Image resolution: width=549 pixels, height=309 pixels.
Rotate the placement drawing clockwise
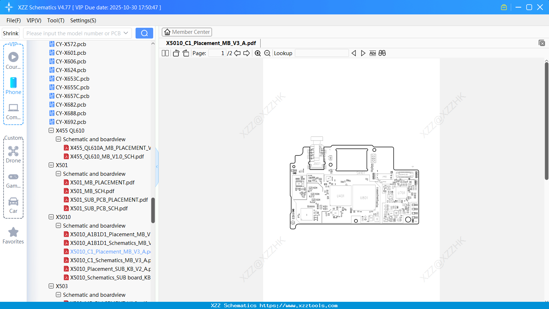[x=185, y=53]
